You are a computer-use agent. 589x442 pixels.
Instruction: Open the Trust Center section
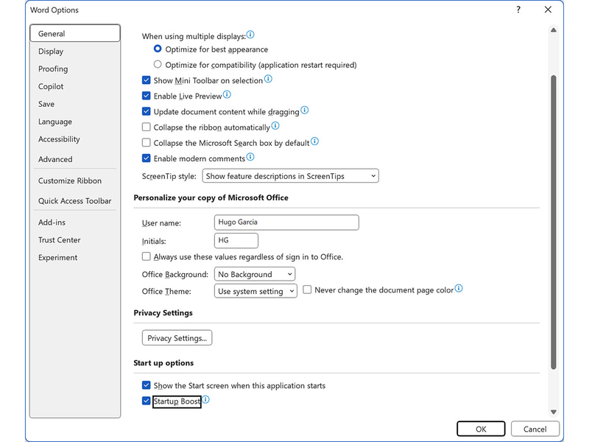(59, 239)
